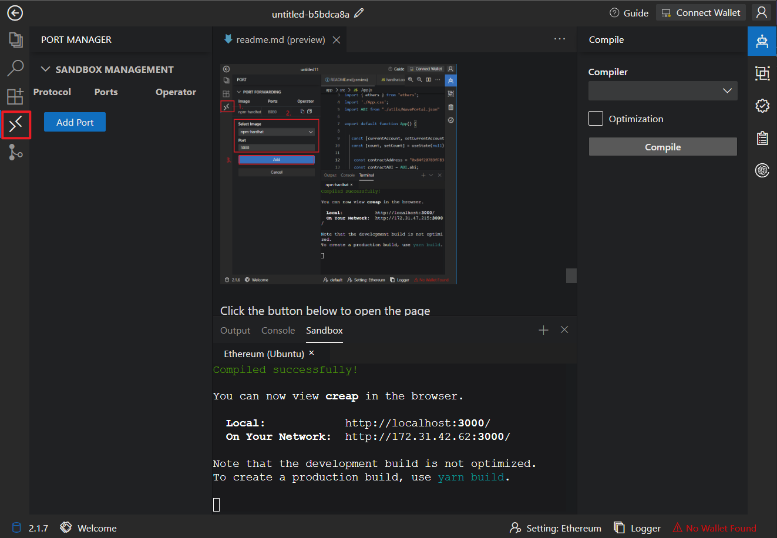Open the editor more options menu

coord(560,39)
